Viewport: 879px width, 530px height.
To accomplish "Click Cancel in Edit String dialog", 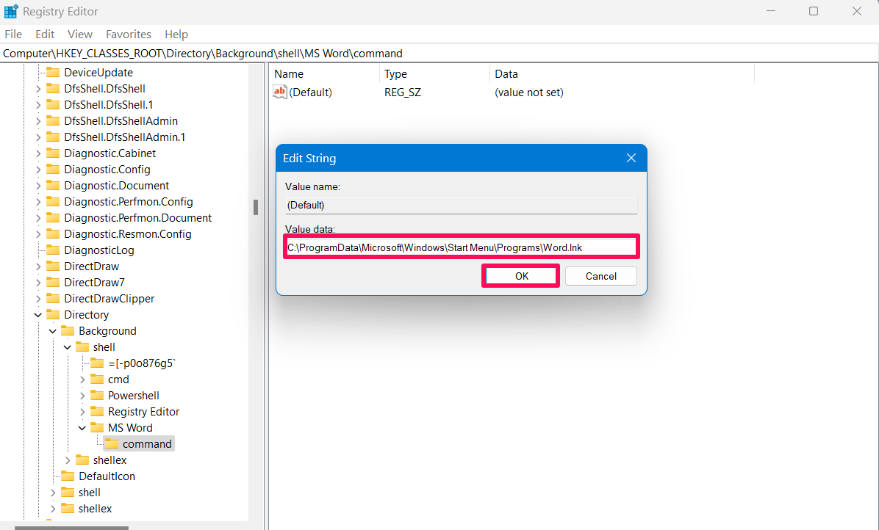I will [601, 276].
